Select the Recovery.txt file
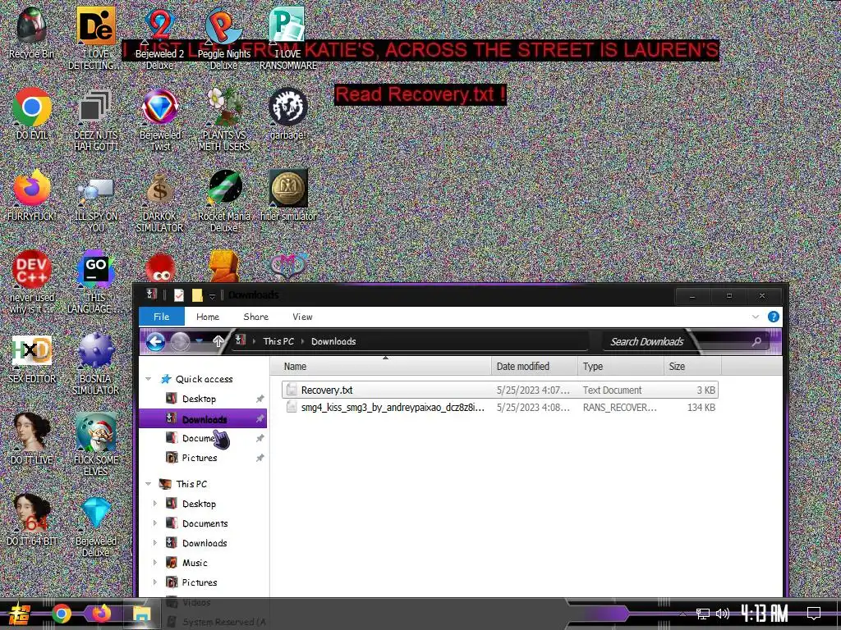Viewport: 841px width, 630px height. pos(500,390)
